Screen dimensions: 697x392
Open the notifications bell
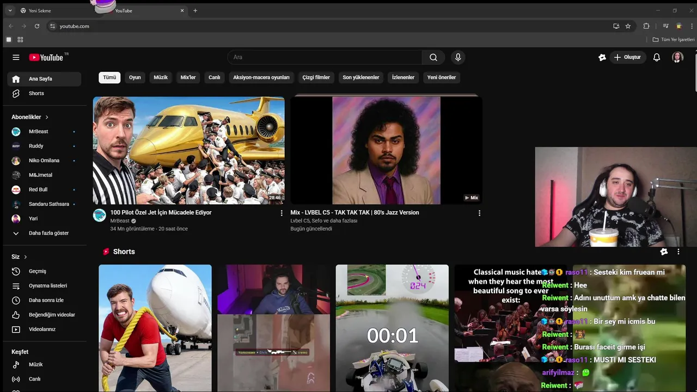point(657,57)
